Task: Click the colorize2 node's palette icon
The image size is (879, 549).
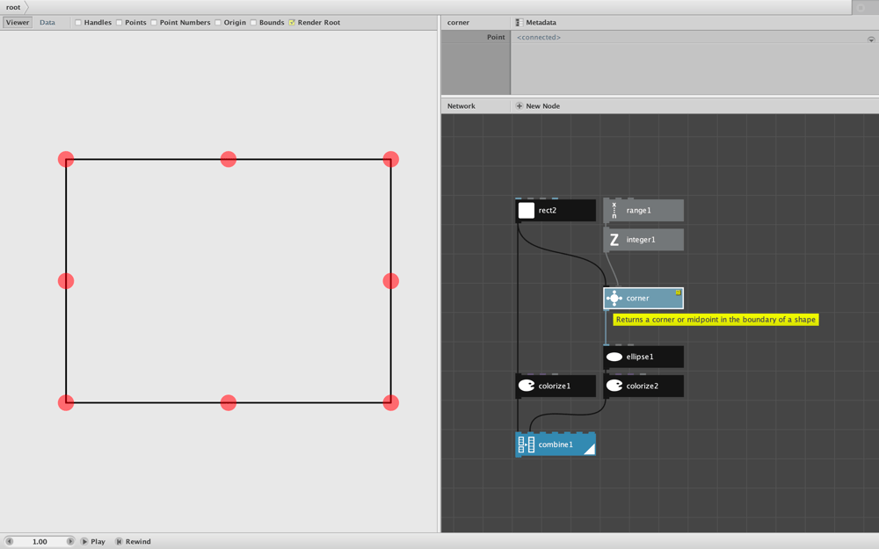Action: point(614,386)
